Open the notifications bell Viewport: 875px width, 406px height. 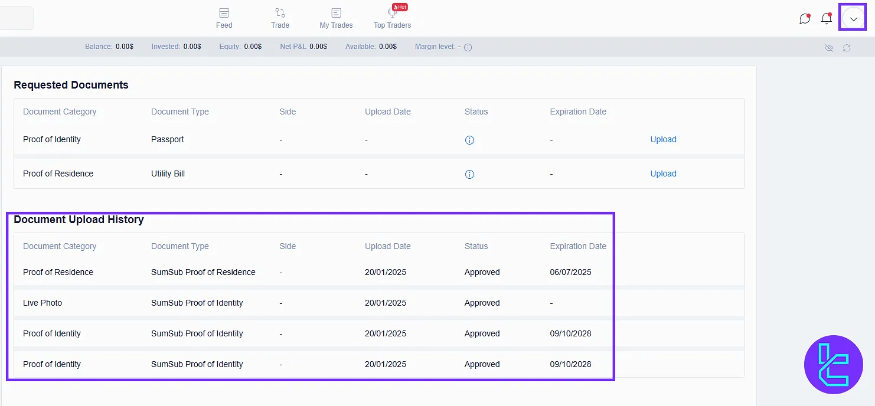(x=827, y=19)
